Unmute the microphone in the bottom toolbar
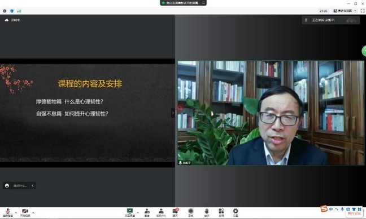 8,212
